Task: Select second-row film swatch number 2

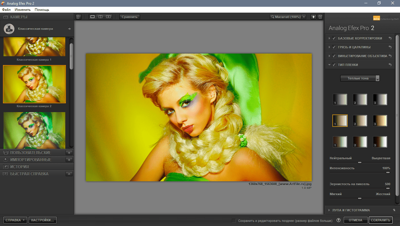Action: tap(360, 121)
